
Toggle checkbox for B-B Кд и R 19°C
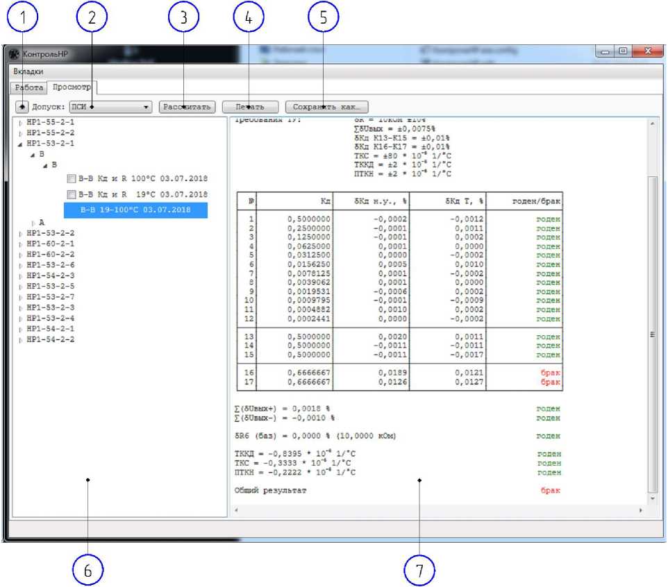70,194
